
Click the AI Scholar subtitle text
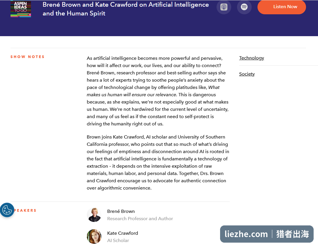[118, 241]
